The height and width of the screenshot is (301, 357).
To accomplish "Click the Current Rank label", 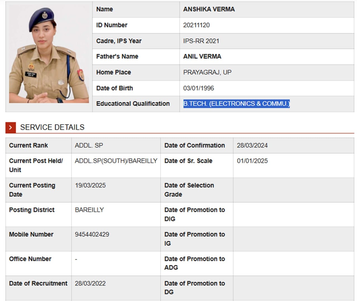I will [28, 145].
